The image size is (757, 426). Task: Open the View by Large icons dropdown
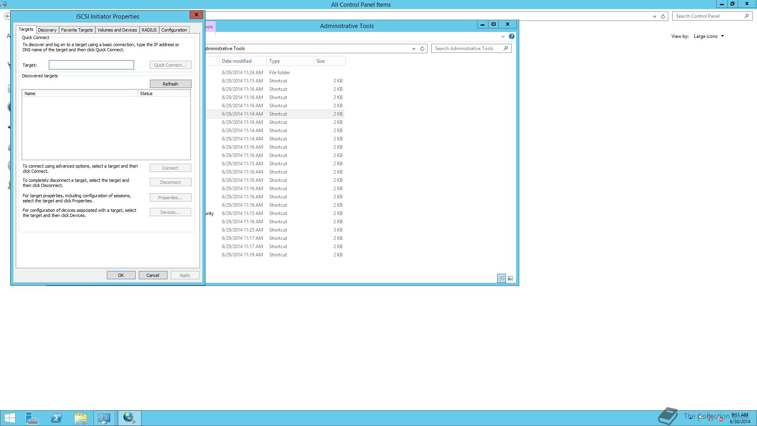(709, 36)
